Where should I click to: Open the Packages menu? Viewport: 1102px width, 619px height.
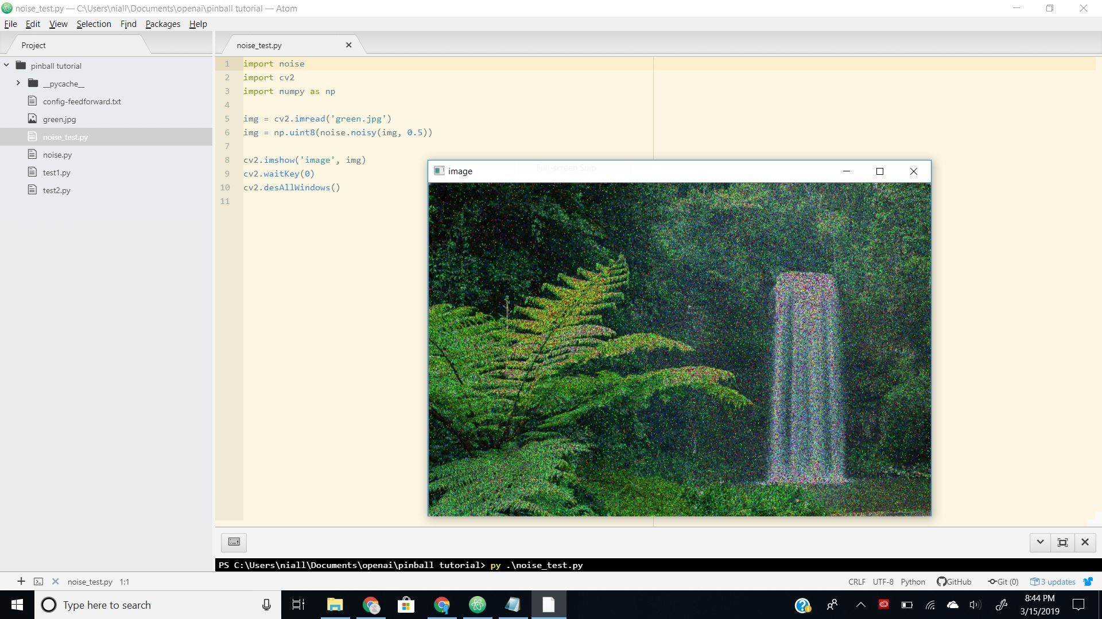point(162,24)
